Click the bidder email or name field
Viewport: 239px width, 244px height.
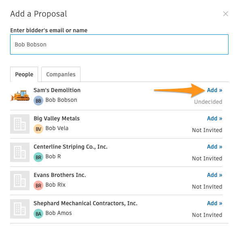tap(119, 44)
